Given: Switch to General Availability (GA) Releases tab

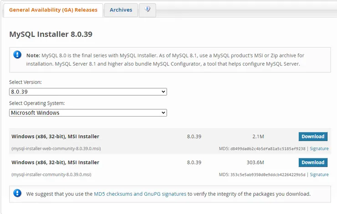Looking at the screenshot, I should coord(53,10).
